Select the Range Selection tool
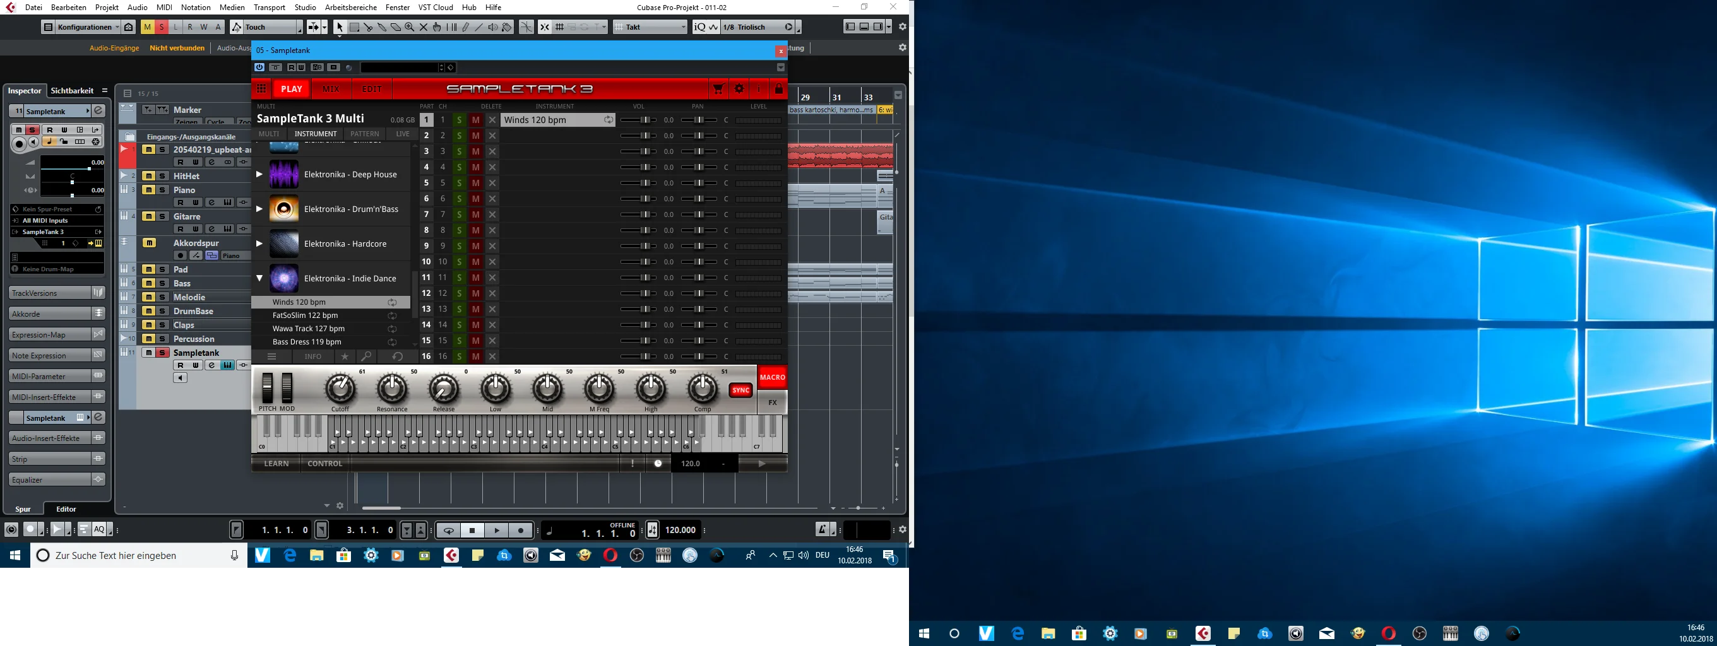Image resolution: width=1717 pixels, height=646 pixels. point(355,27)
